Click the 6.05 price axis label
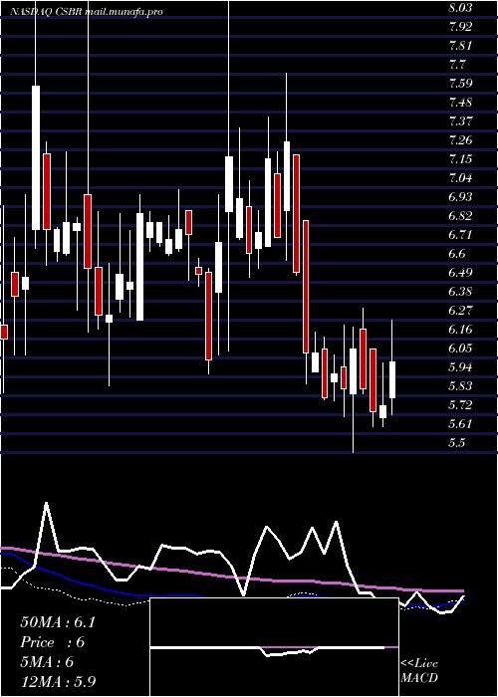Image resolution: width=498 pixels, height=697 pixels. pos(462,348)
